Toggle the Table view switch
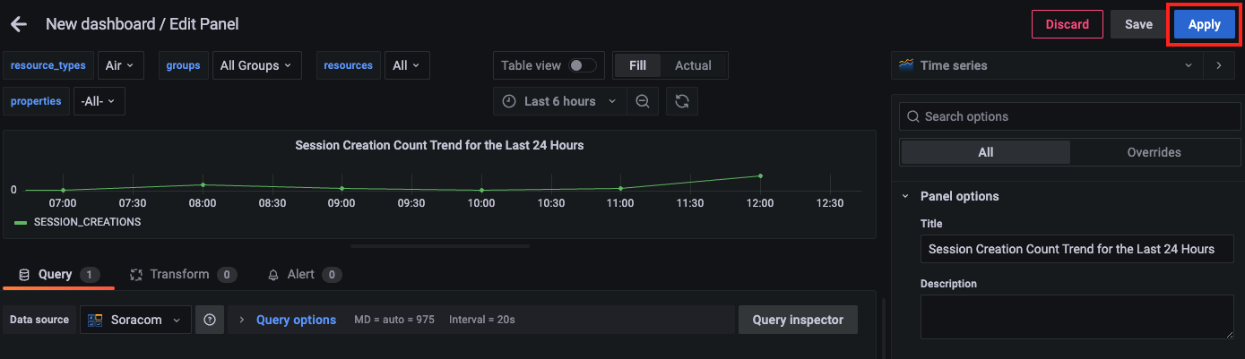1245x359 pixels. [x=583, y=65]
